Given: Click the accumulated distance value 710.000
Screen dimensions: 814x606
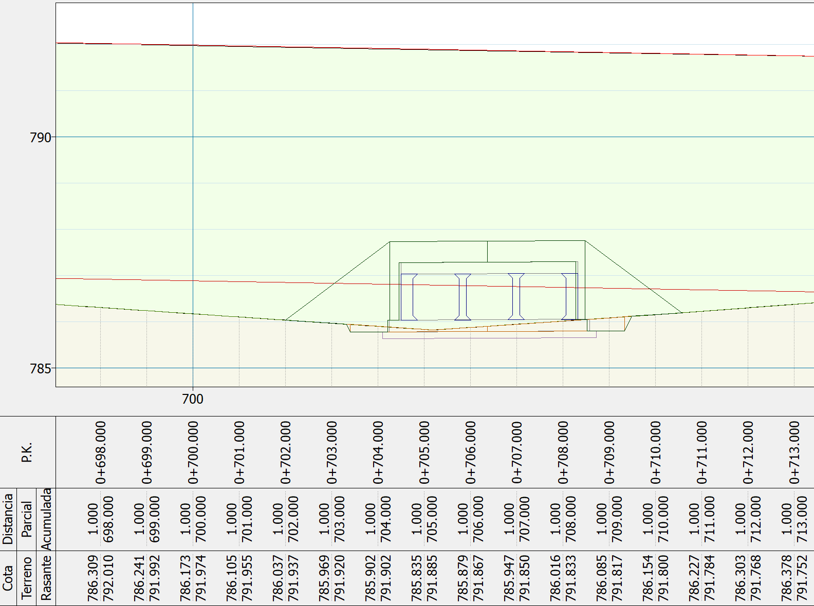Looking at the screenshot, I should click(x=663, y=519).
